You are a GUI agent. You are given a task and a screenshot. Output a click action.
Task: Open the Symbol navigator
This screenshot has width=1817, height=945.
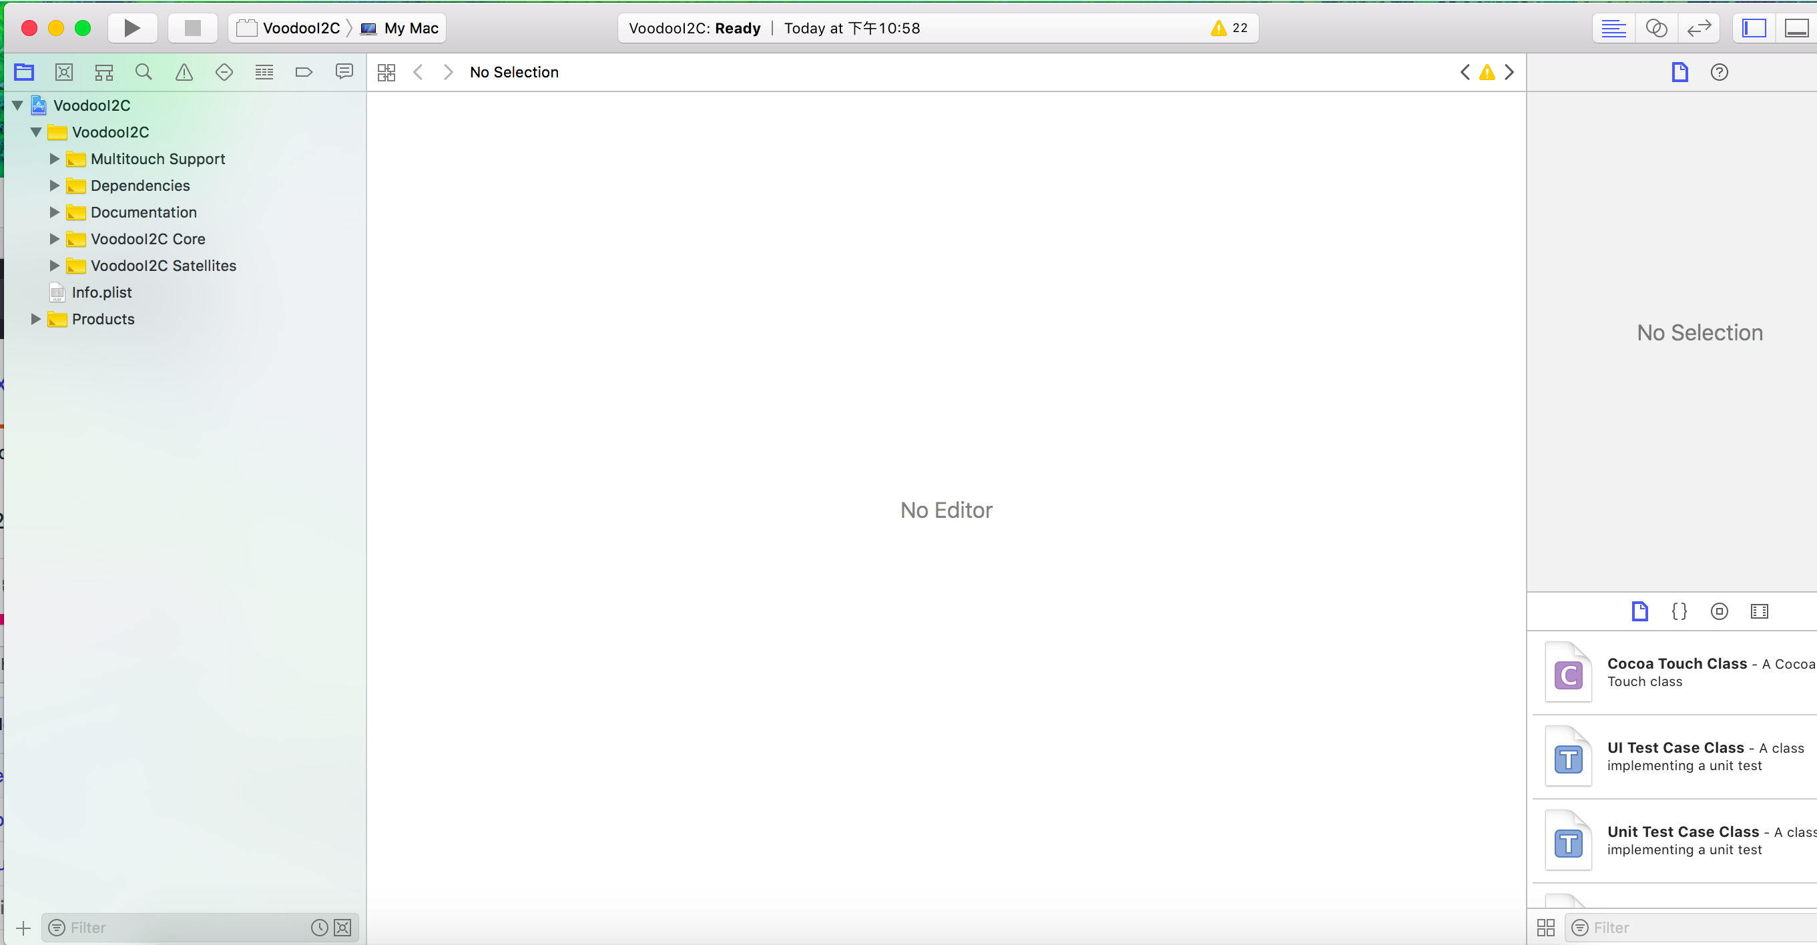(x=103, y=72)
